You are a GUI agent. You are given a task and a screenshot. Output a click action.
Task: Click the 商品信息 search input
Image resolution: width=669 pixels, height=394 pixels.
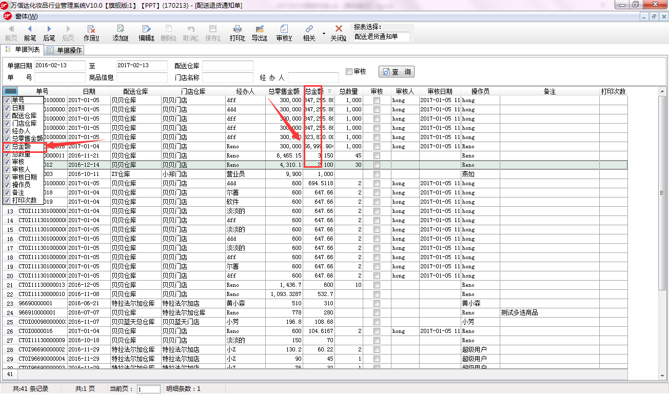point(142,77)
